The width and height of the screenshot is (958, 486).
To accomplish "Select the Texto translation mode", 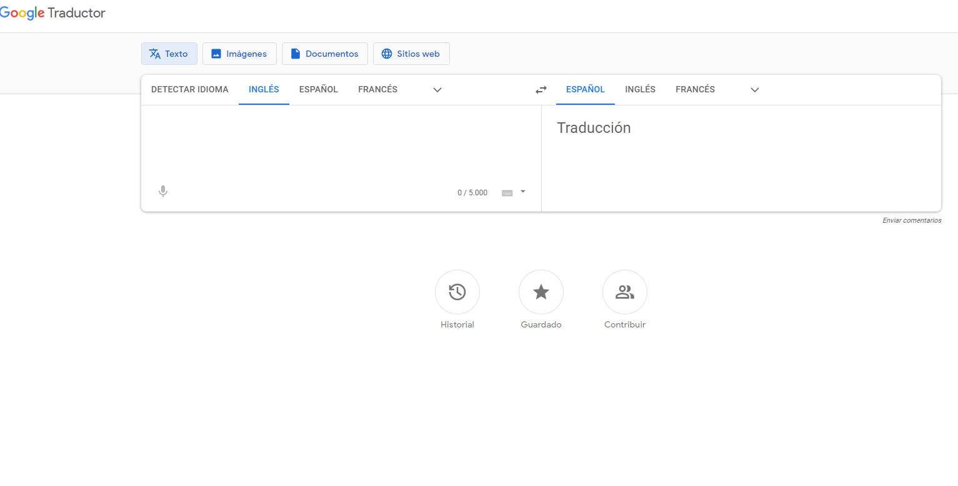I will coord(169,54).
